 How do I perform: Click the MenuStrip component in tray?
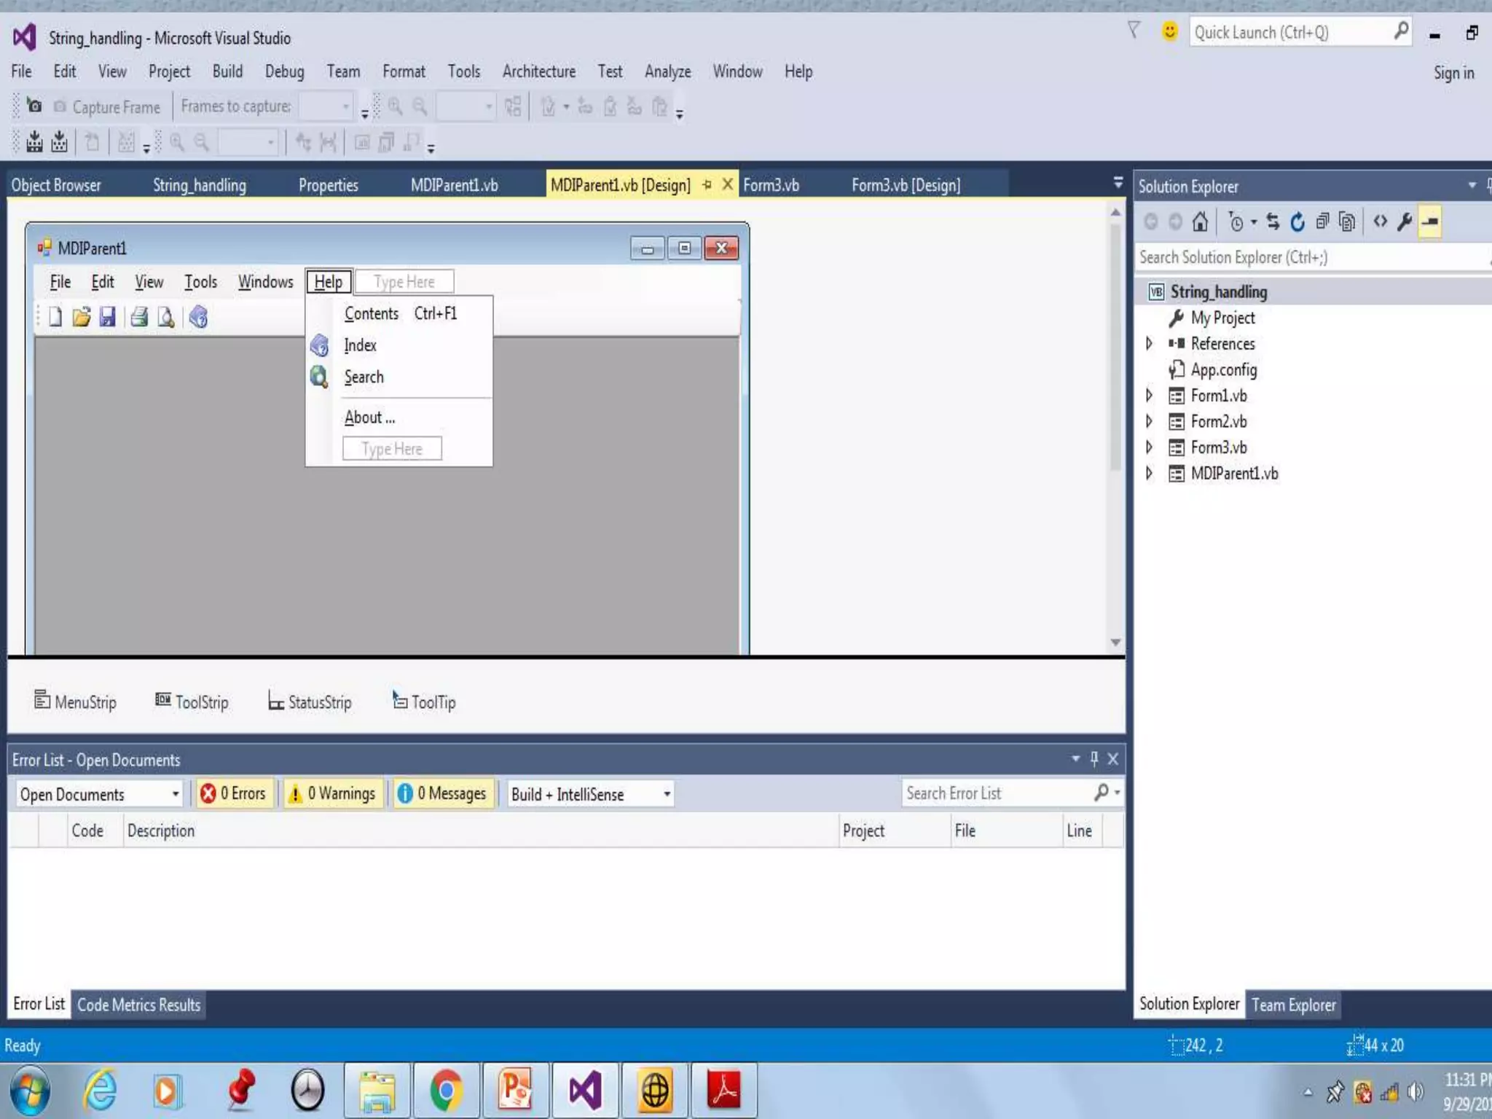76,702
